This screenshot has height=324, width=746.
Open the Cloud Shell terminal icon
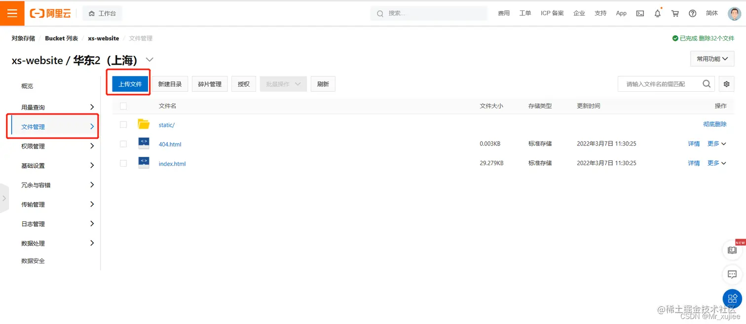(640, 13)
